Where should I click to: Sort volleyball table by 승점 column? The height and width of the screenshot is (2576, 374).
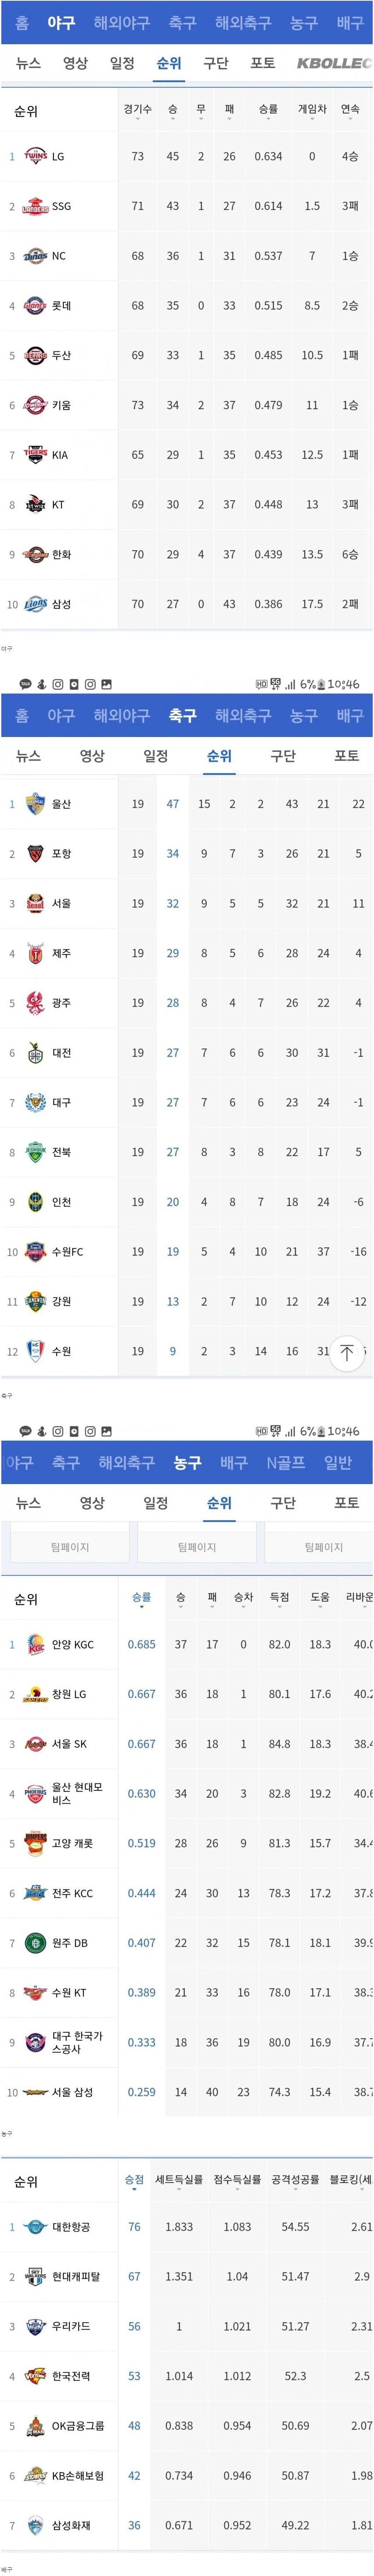[x=135, y=2180]
